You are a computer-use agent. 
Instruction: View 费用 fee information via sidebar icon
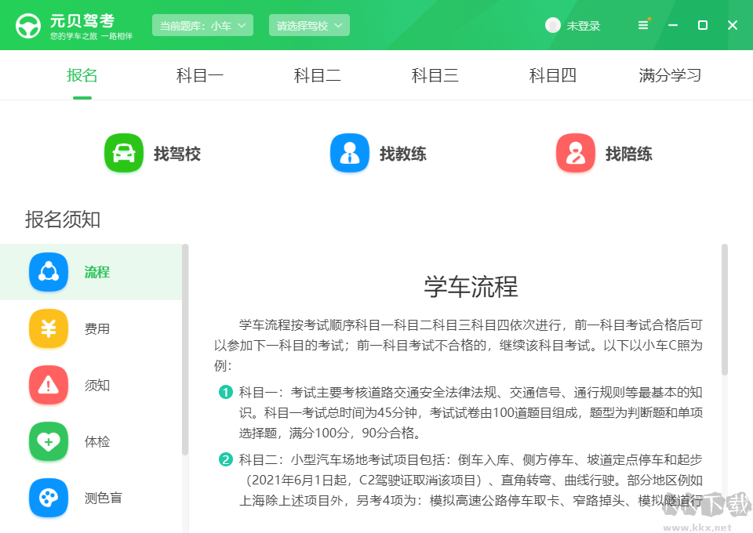point(49,328)
